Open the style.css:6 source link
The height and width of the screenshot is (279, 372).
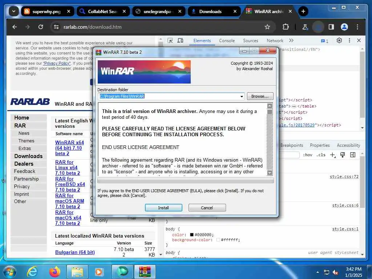[x=345, y=206]
